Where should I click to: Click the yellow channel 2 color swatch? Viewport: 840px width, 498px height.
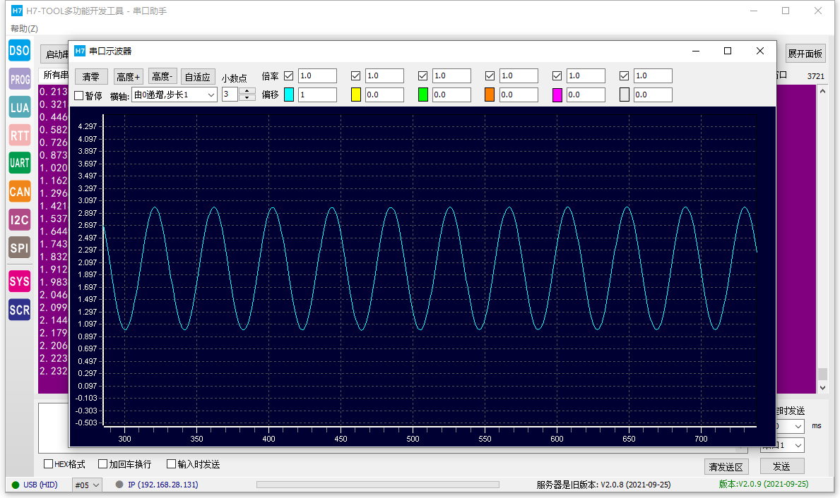pyautogui.click(x=356, y=95)
